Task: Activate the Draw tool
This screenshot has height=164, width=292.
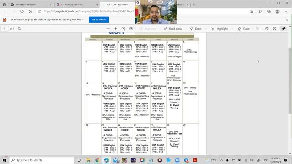Action: [196, 29]
